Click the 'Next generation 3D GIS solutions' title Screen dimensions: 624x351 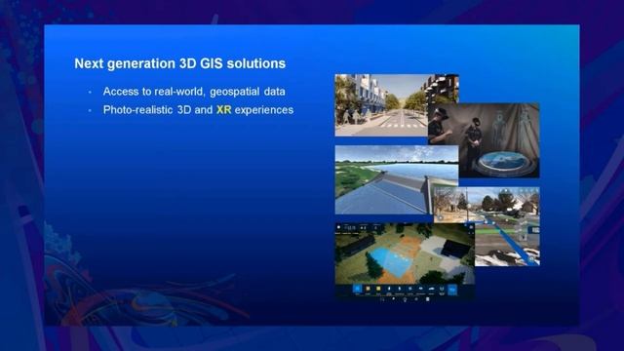pos(179,63)
